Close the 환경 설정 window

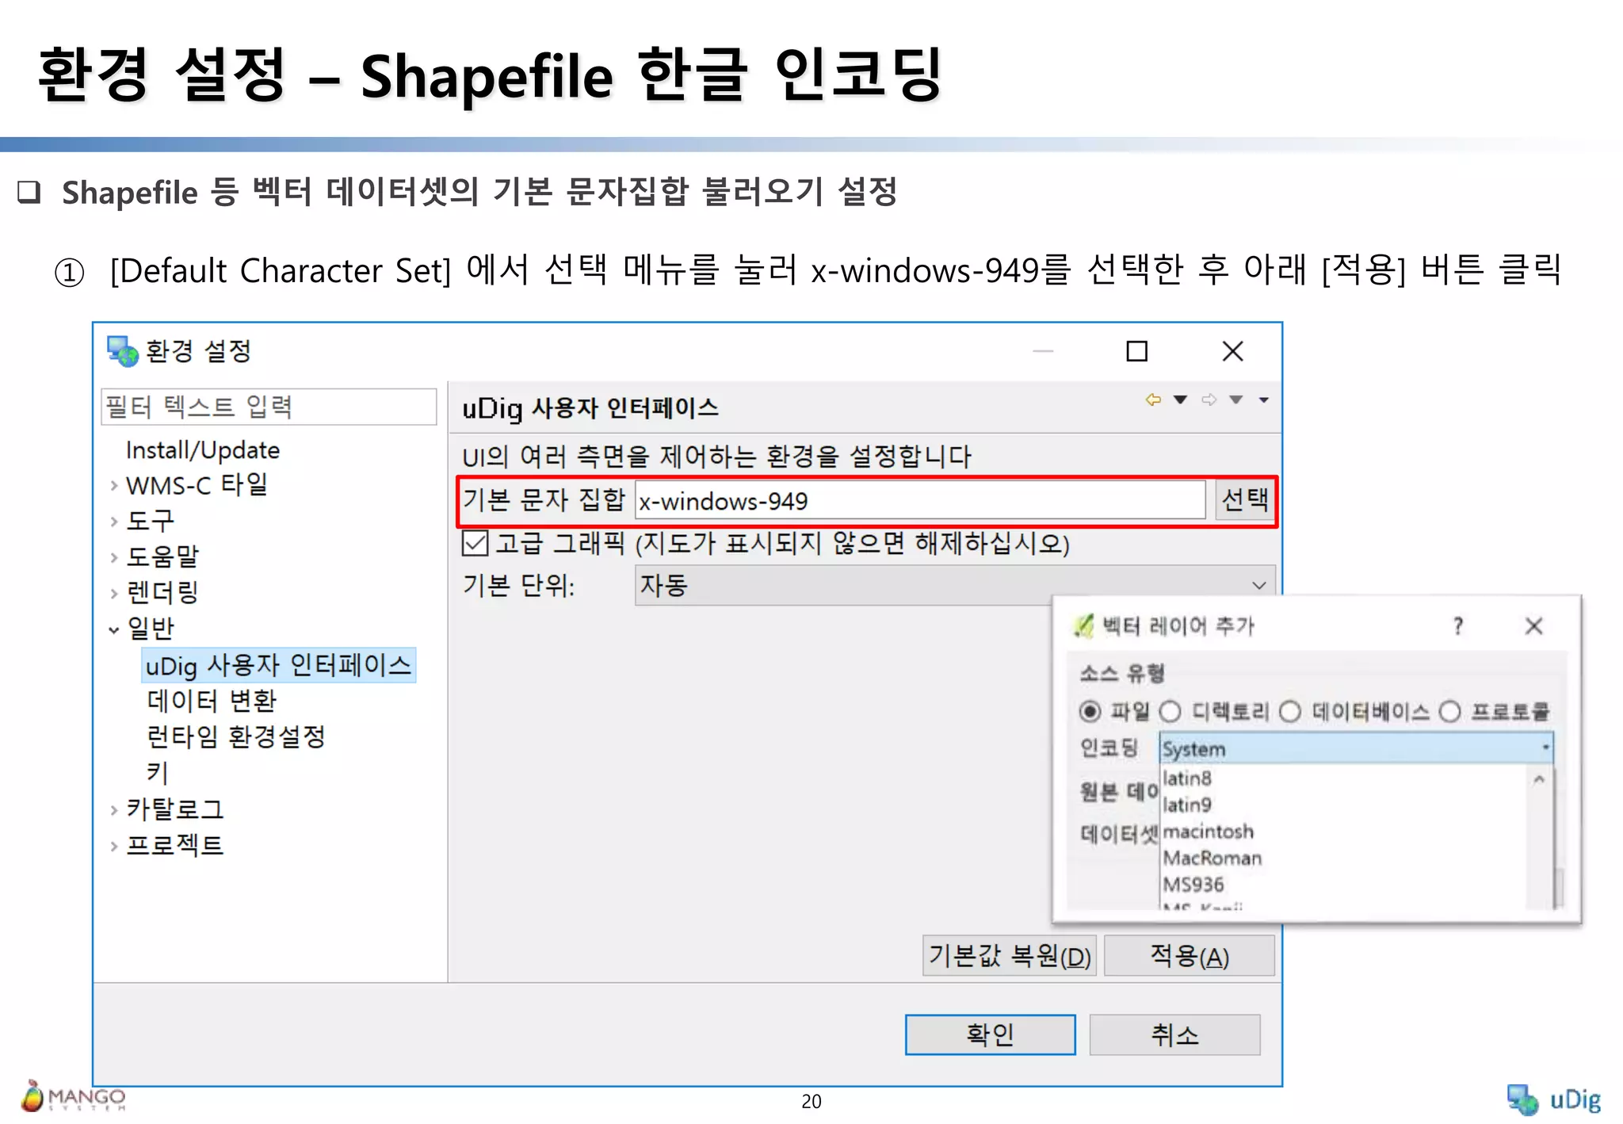(x=1232, y=351)
